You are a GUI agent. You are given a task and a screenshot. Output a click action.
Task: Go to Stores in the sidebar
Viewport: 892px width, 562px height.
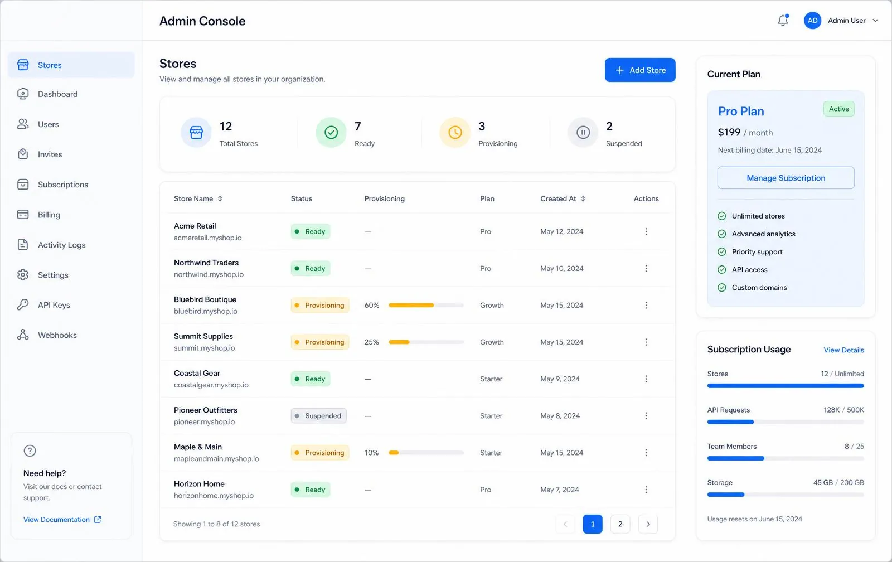71,65
